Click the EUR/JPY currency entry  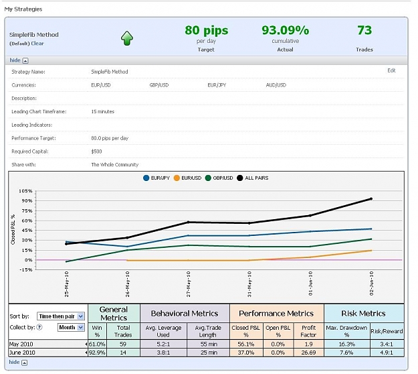(x=217, y=85)
